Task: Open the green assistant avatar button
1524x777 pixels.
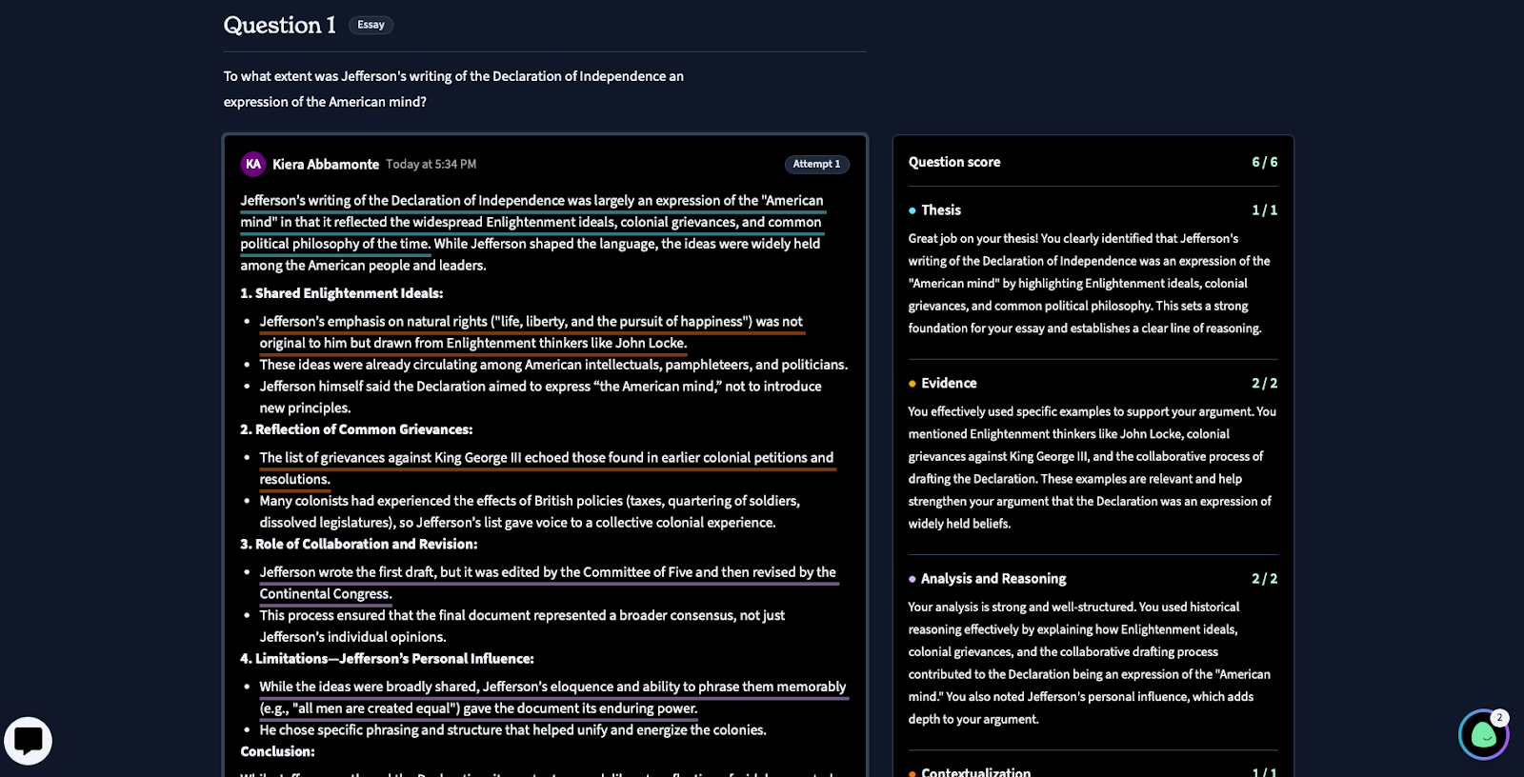Action: click(x=1483, y=735)
